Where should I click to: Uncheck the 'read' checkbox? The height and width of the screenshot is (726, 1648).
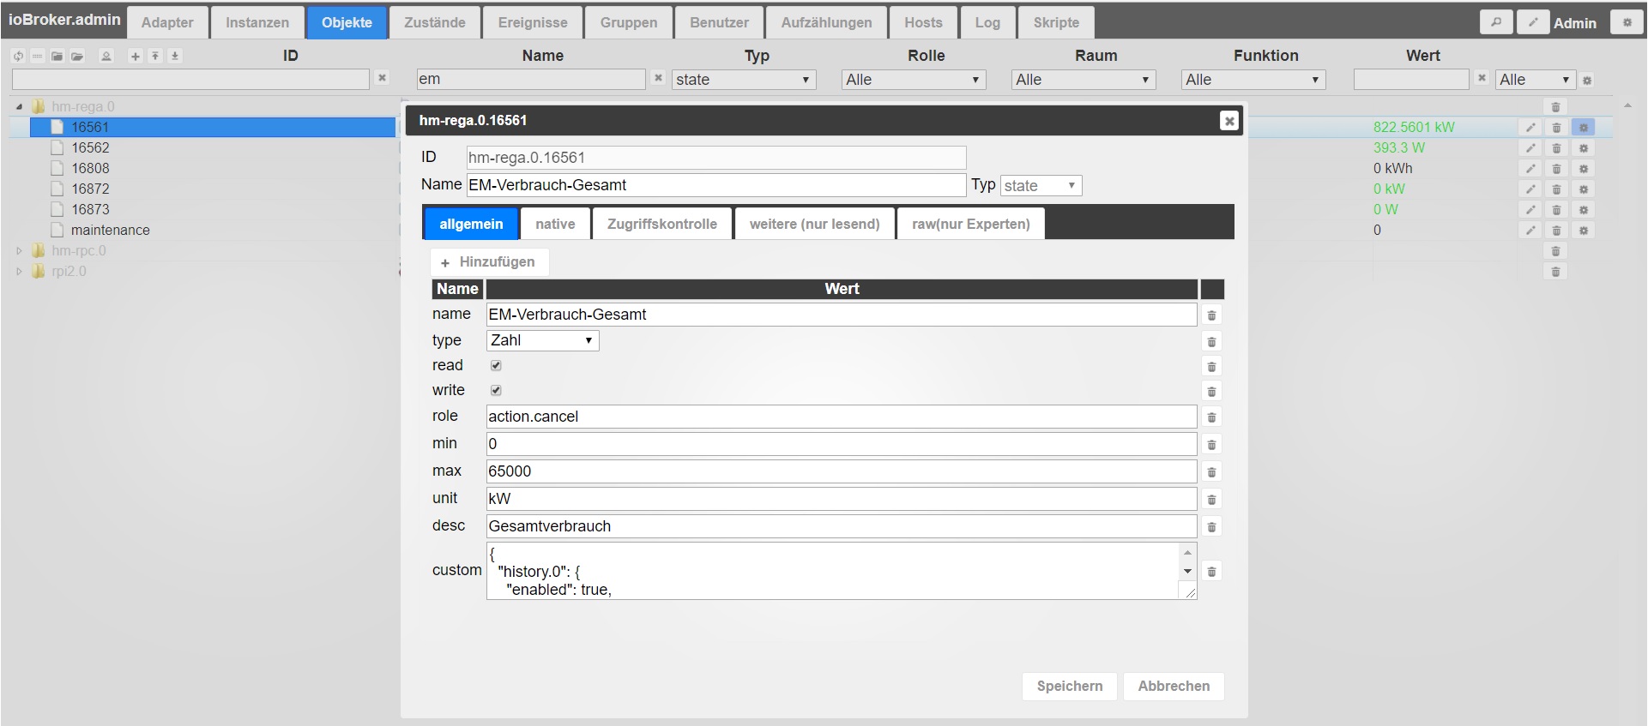click(496, 365)
